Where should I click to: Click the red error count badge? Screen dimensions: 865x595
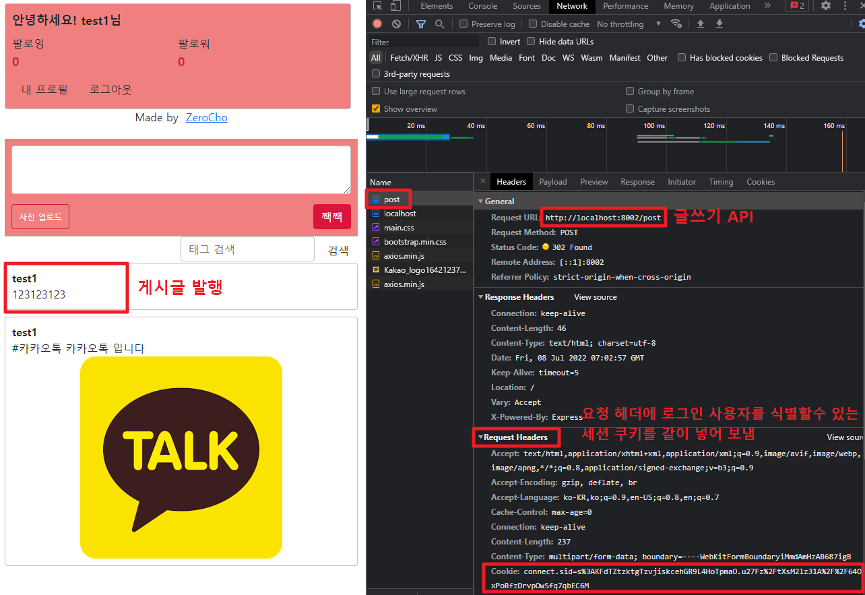798,6
